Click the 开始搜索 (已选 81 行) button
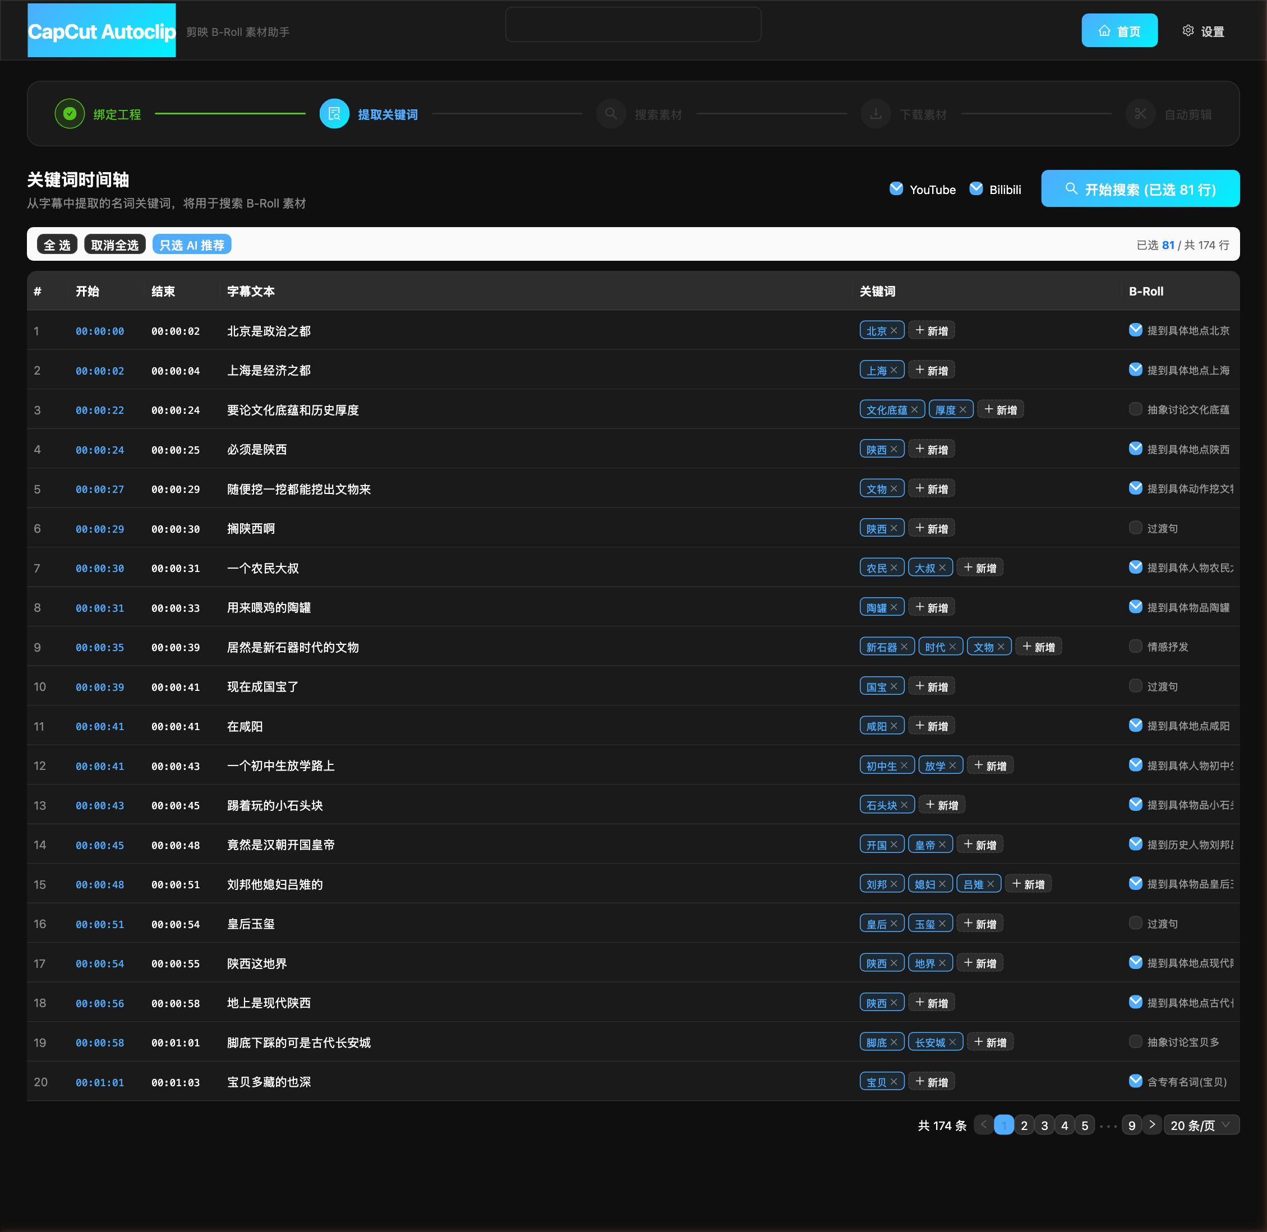 coord(1140,189)
